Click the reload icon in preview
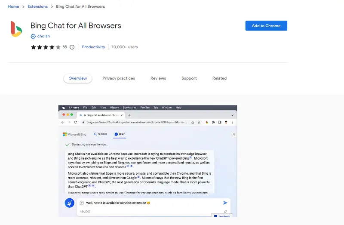Screen dimensions: 344x225 [76, 122]
